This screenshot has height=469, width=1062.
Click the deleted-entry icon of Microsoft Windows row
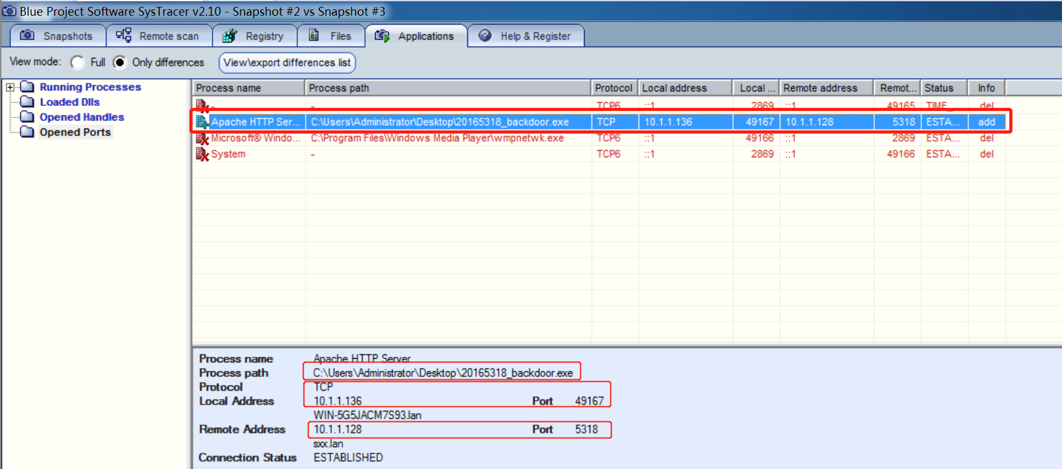[202, 138]
